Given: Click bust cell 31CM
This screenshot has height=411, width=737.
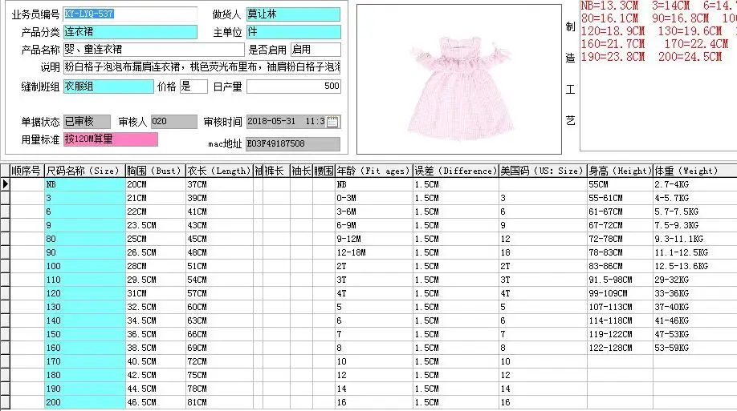Looking at the screenshot, I should coord(155,293).
